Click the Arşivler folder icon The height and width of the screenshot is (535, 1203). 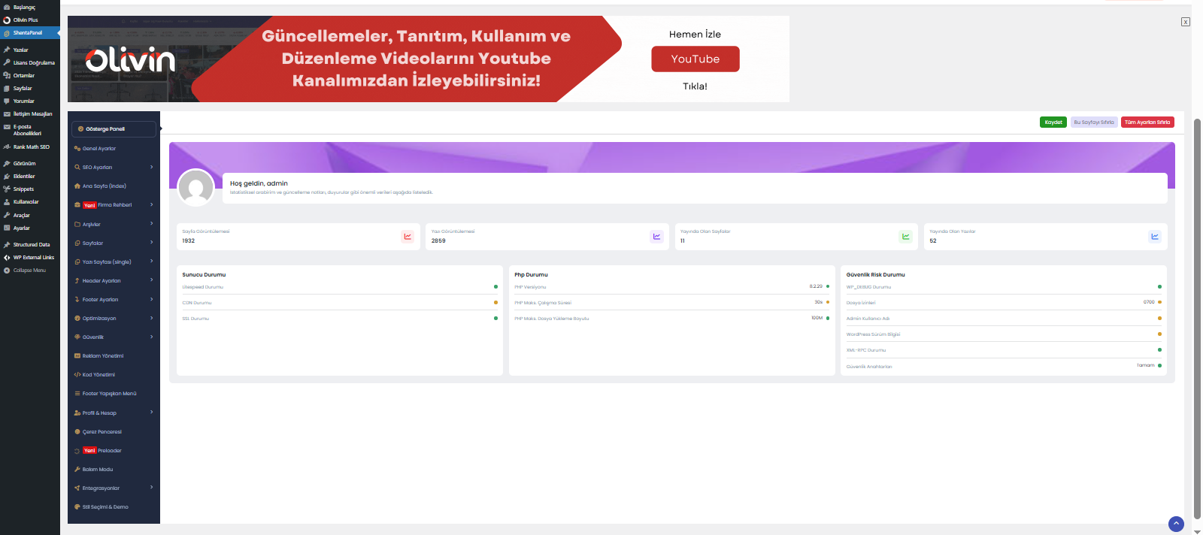[77, 225]
